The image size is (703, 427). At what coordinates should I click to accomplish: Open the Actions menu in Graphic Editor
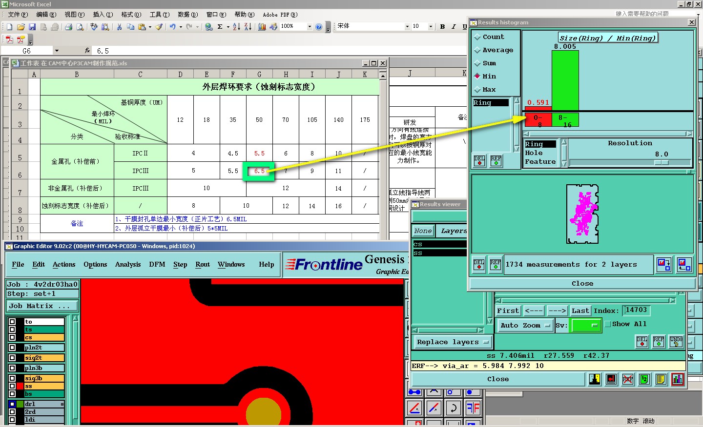(64, 265)
